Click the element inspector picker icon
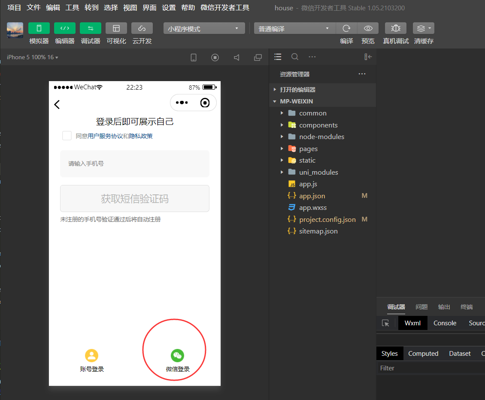The height and width of the screenshot is (400, 485). coord(385,323)
